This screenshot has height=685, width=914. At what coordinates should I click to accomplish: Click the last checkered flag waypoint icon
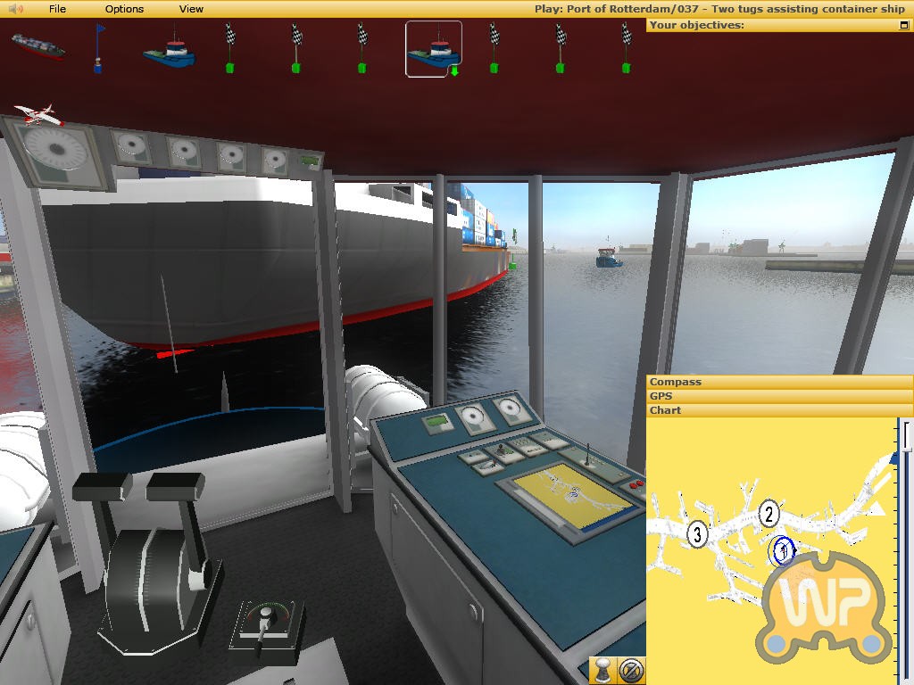[x=626, y=49]
